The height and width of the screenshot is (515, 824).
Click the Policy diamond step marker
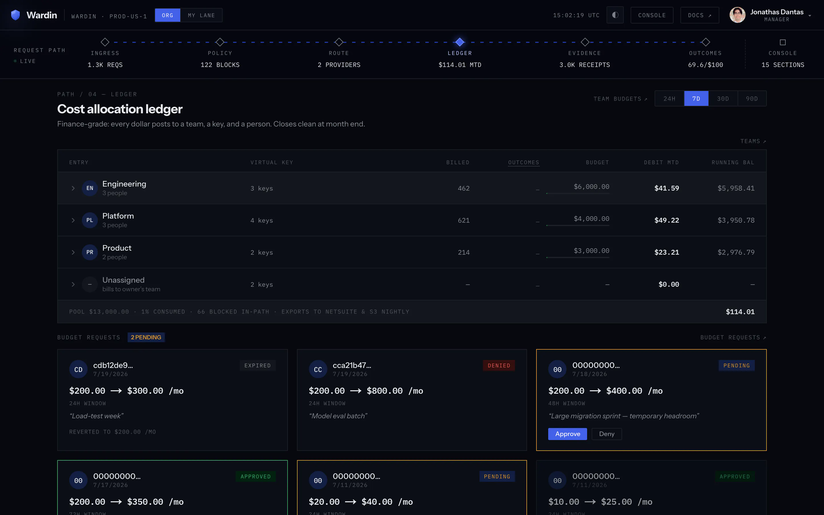click(x=220, y=42)
